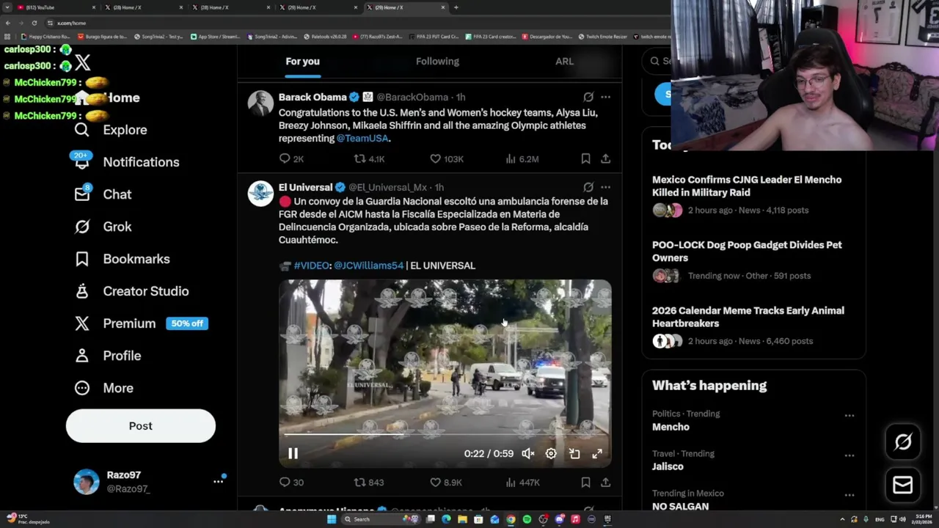Open Spotify from the taskbar
Viewport: 939px width, 528px height.
click(x=527, y=519)
